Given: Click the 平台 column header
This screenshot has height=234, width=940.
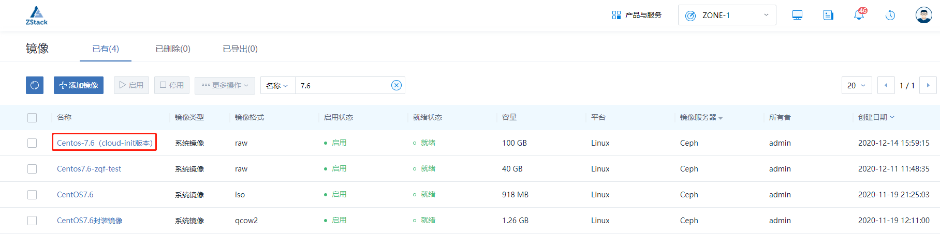Looking at the screenshot, I should (x=598, y=117).
